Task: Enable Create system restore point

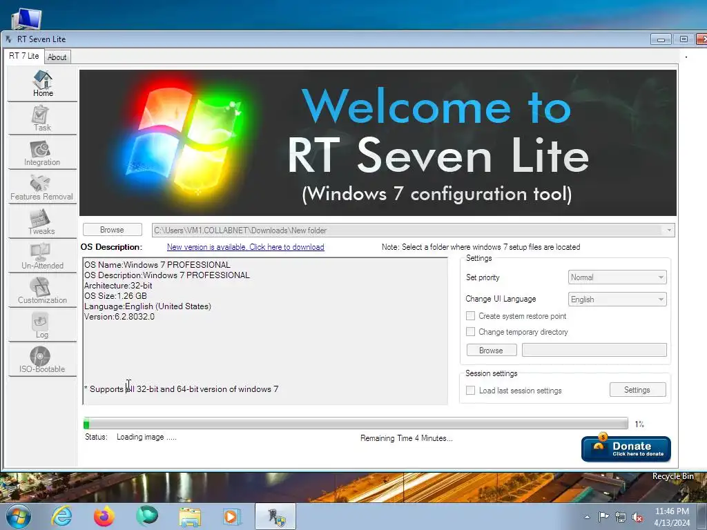Action: click(470, 316)
